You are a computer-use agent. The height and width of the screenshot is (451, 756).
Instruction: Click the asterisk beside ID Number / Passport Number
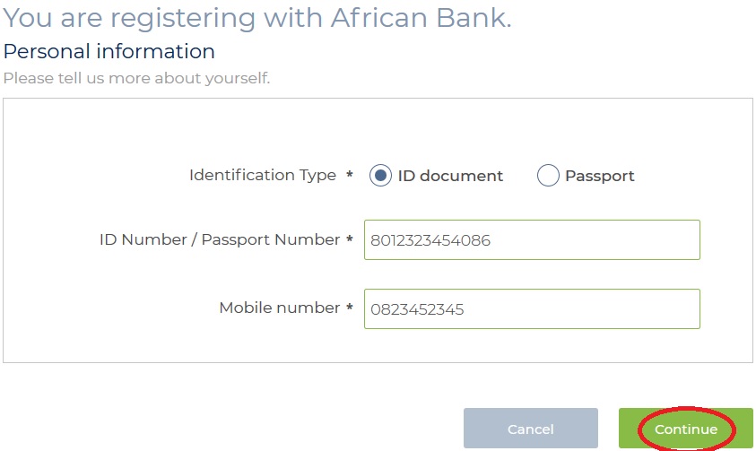349,240
